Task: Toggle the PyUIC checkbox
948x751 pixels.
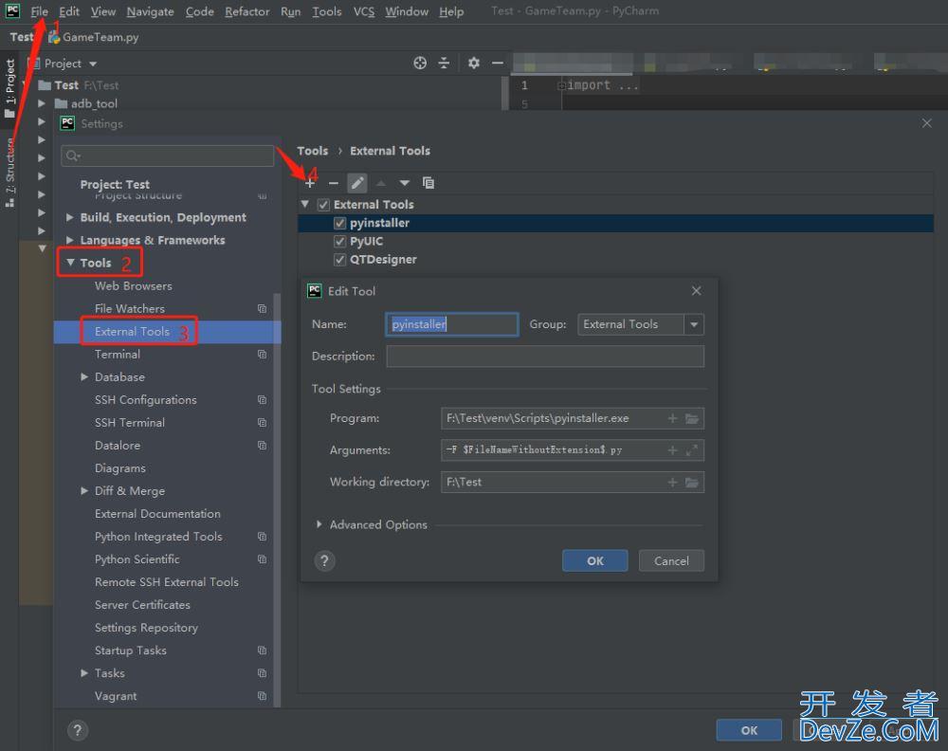Action: click(339, 241)
